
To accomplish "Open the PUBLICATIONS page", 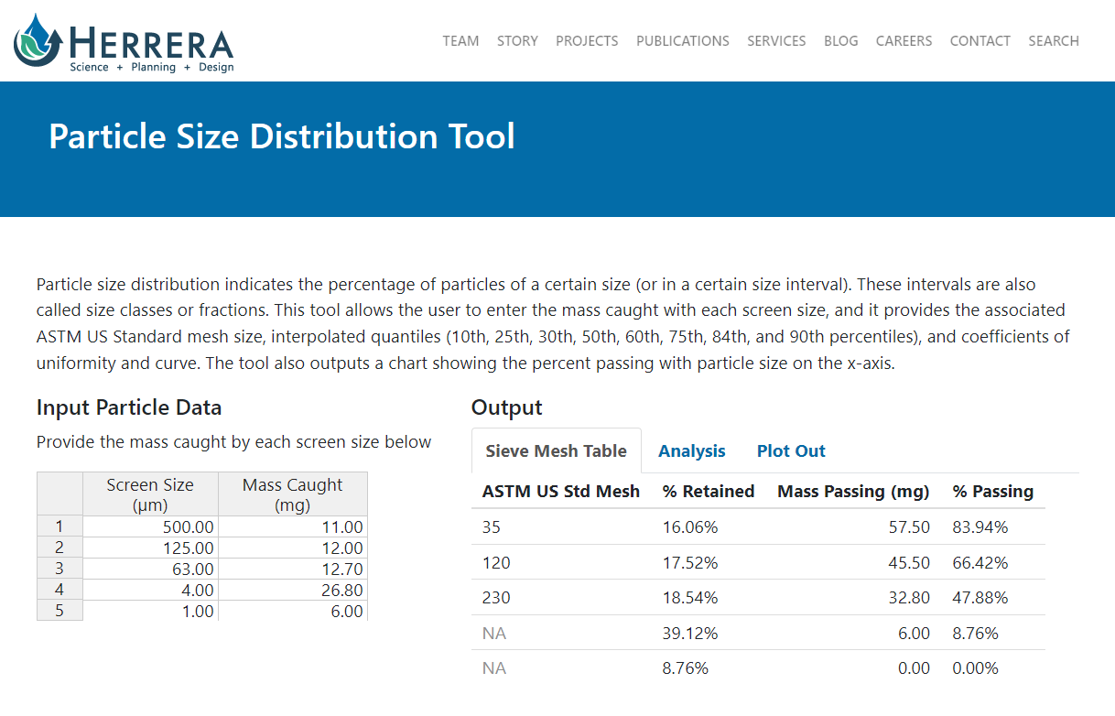I will click(682, 40).
